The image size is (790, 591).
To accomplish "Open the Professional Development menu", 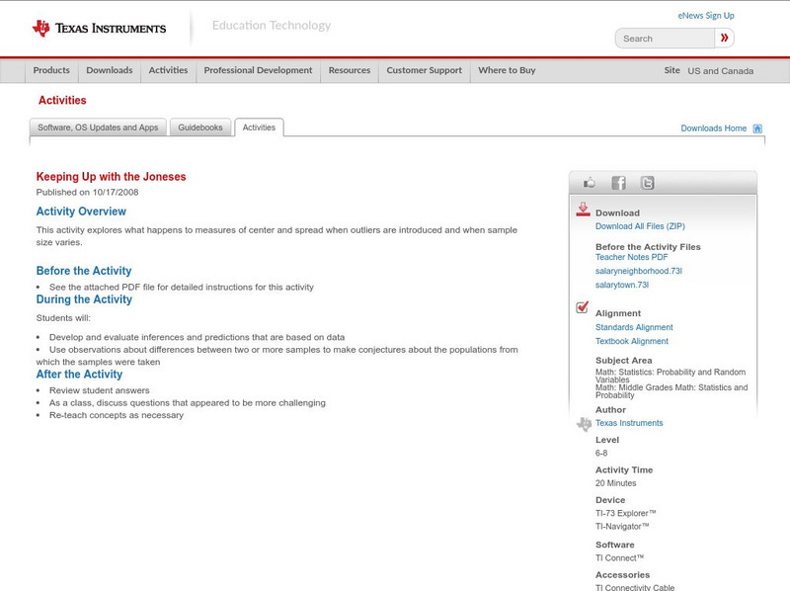I will [258, 71].
